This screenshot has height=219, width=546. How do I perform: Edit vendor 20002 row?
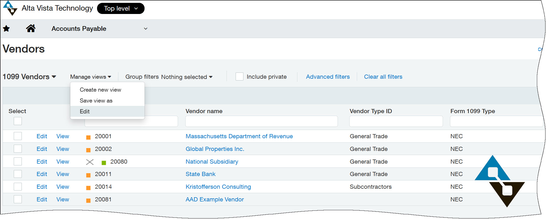coord(42,149)
